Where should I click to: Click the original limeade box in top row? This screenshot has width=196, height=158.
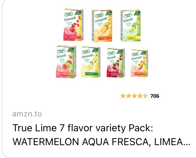[130, 25]
